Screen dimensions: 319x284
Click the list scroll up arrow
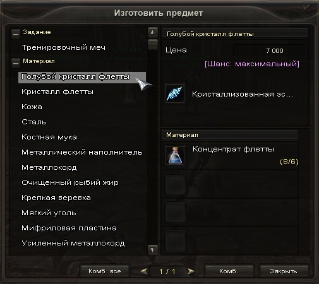click(153, 32)
